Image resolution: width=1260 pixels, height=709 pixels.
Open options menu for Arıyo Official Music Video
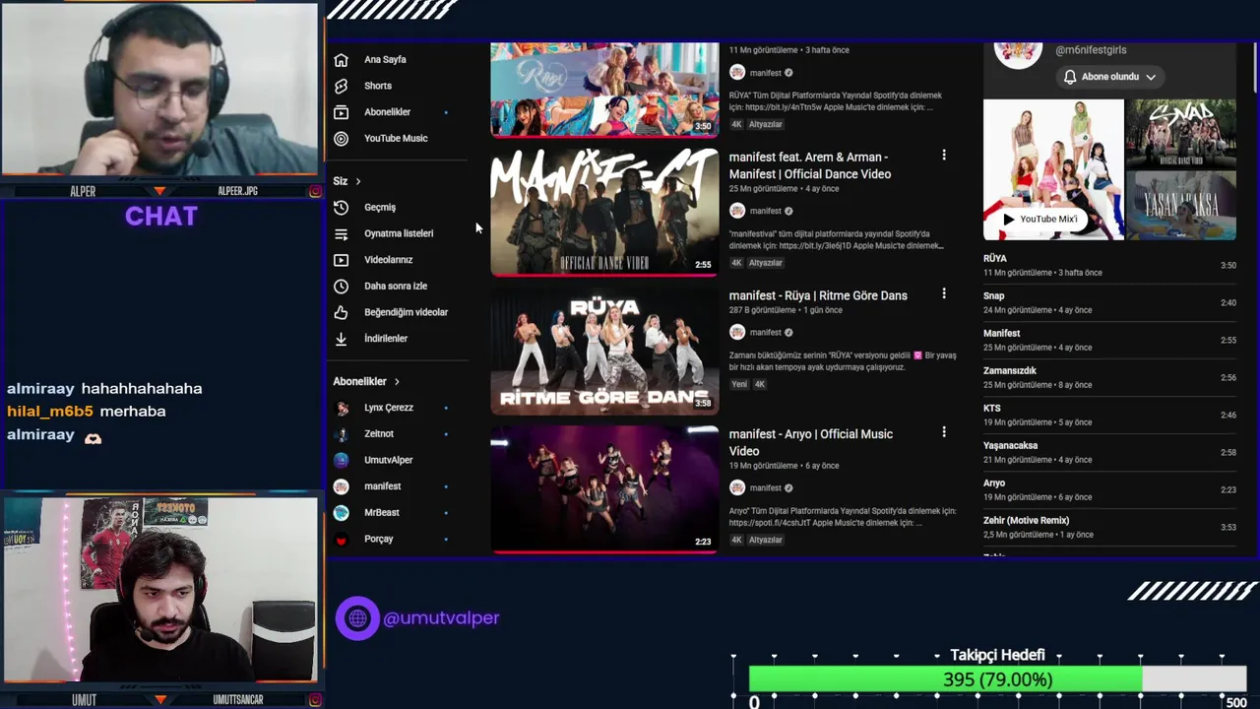click(943, 432)
